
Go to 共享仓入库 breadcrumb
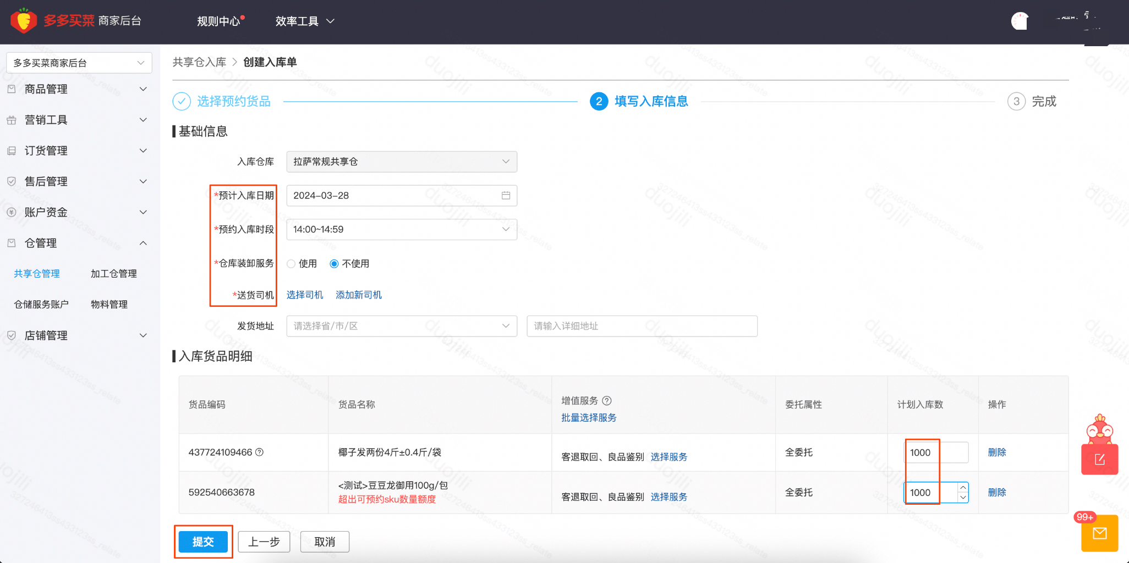point(199,62)
